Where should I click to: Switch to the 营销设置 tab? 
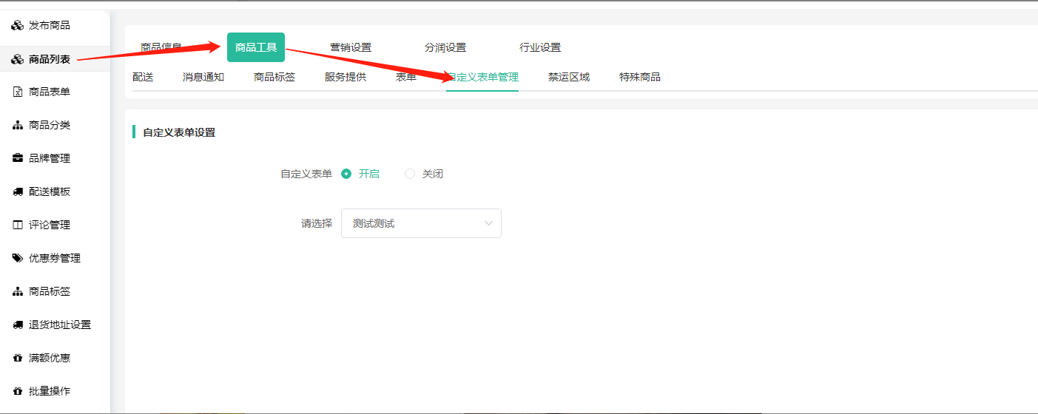tap(351, 47)
